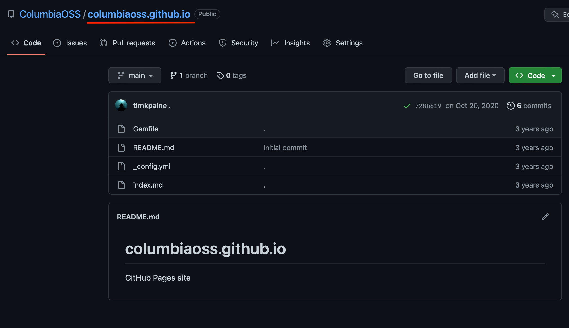Click the on Oct 20, 2020 commit date
Screen dimensions: 569x328
[472, 106]
